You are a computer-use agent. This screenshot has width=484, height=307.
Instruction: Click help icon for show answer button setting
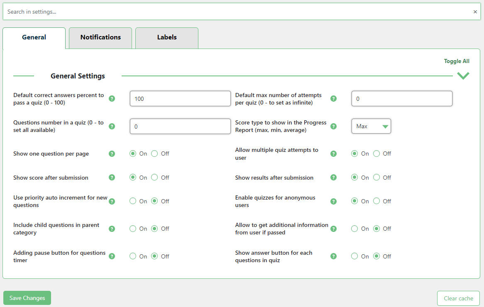point(333,256)
